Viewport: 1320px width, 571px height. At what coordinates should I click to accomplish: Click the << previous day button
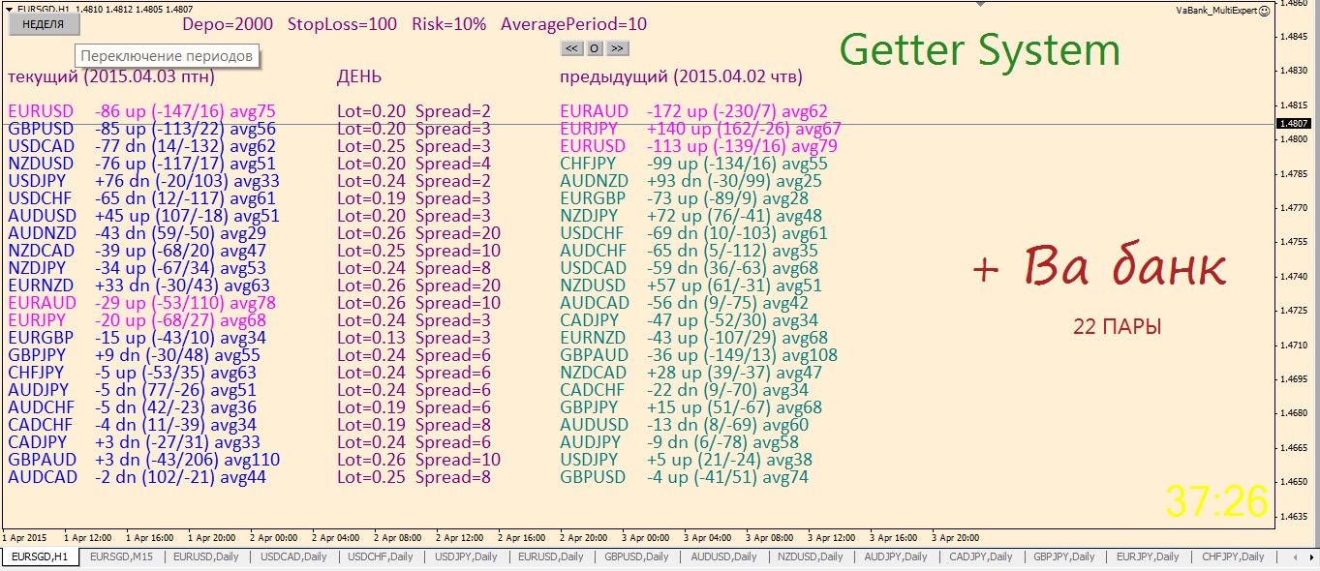click(x=571, y=47)
